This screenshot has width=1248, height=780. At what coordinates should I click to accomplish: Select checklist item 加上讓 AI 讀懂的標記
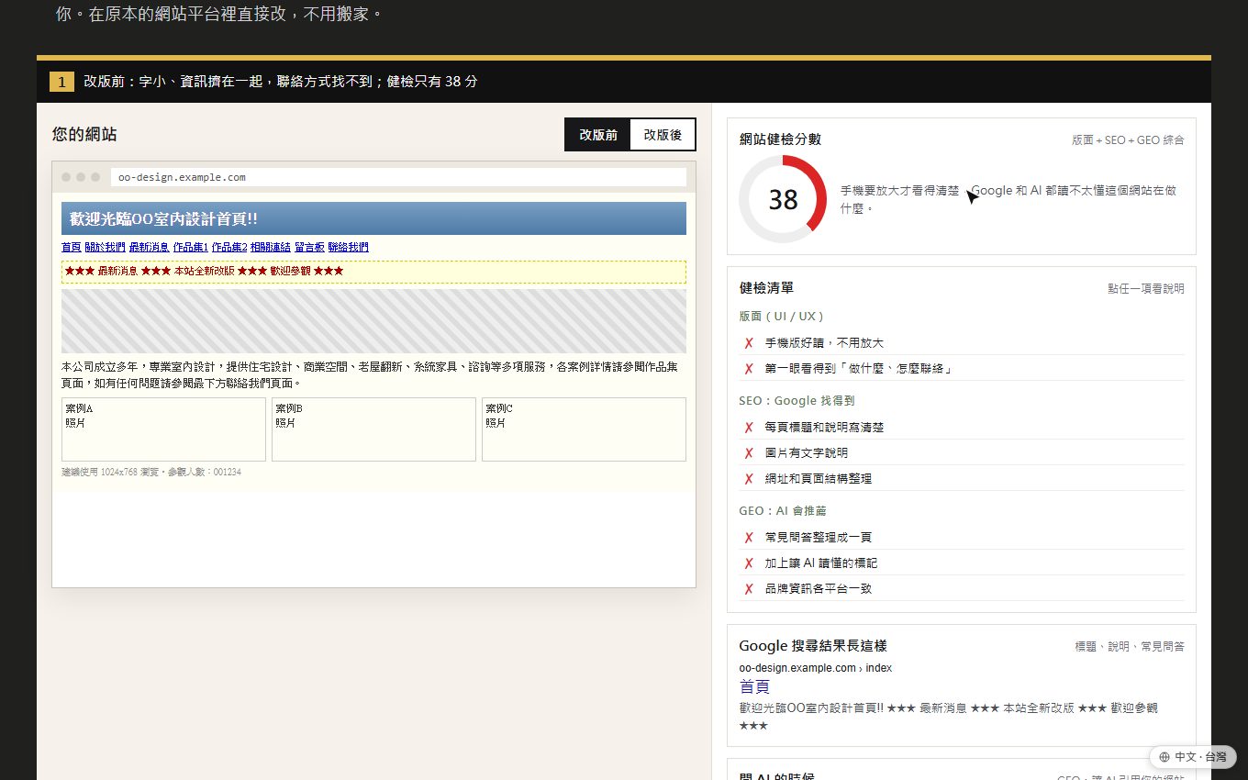[x=962, y=563]
